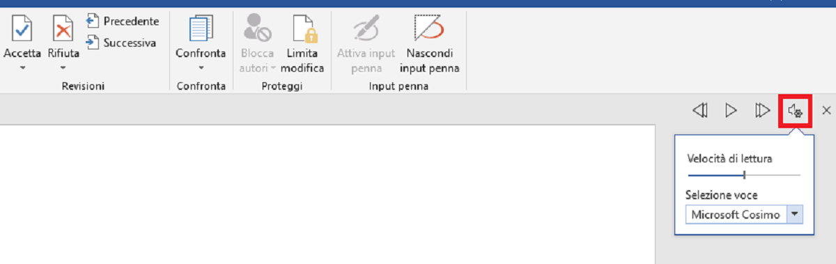Image resolution: width=836 pixels, height=264 pixels.
Task: Select Nascondi input penna
Action: click(x=429, y=43)
